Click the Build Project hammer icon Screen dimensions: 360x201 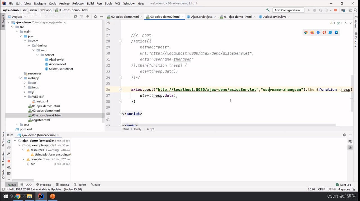pos(268,10)
